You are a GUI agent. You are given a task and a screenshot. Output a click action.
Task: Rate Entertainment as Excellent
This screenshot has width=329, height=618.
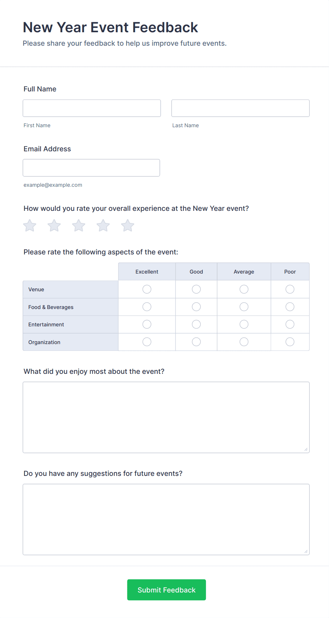[146, 324]
